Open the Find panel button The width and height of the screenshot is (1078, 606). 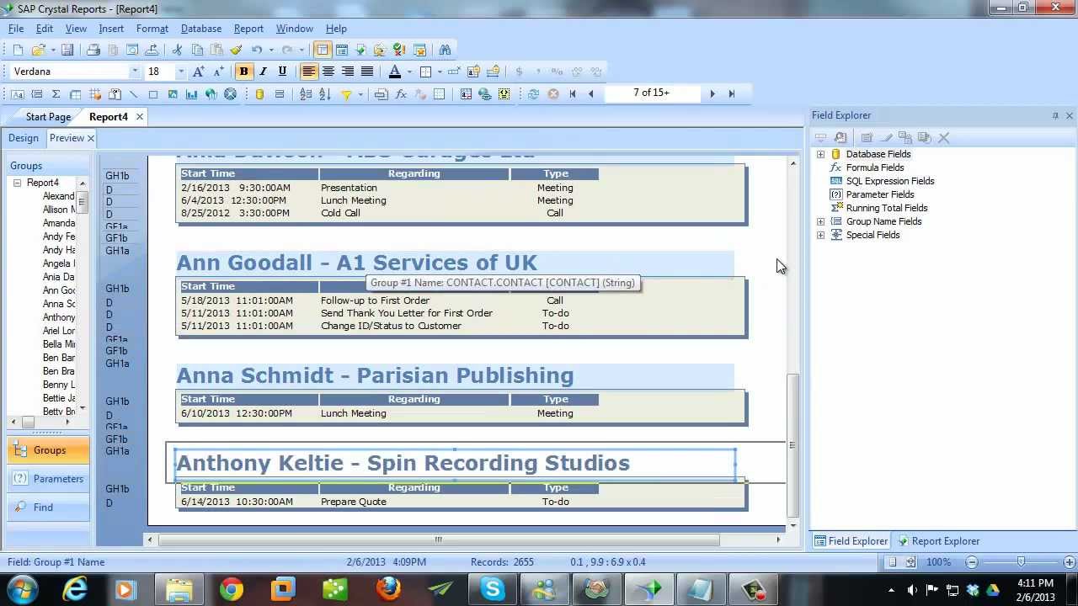point(49,508)
